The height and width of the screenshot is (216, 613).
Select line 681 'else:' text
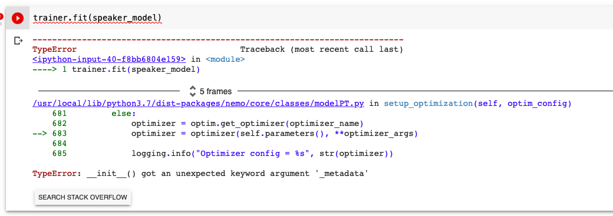coord(124,114)
